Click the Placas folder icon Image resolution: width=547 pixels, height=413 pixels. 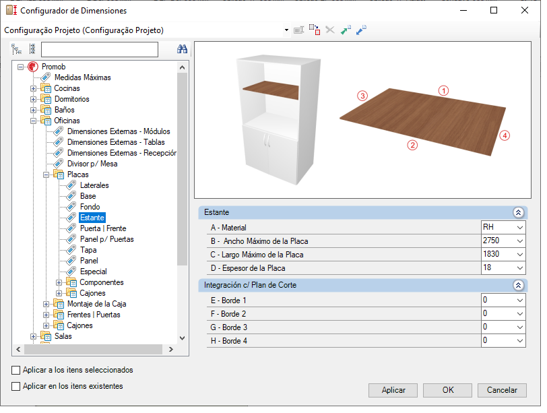(x=59, y=174)
